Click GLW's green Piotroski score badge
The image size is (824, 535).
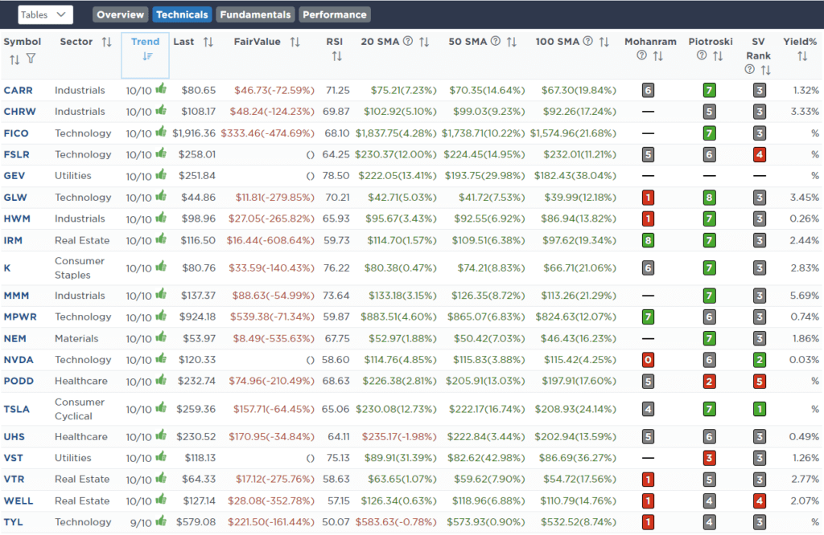coord(711,197)
